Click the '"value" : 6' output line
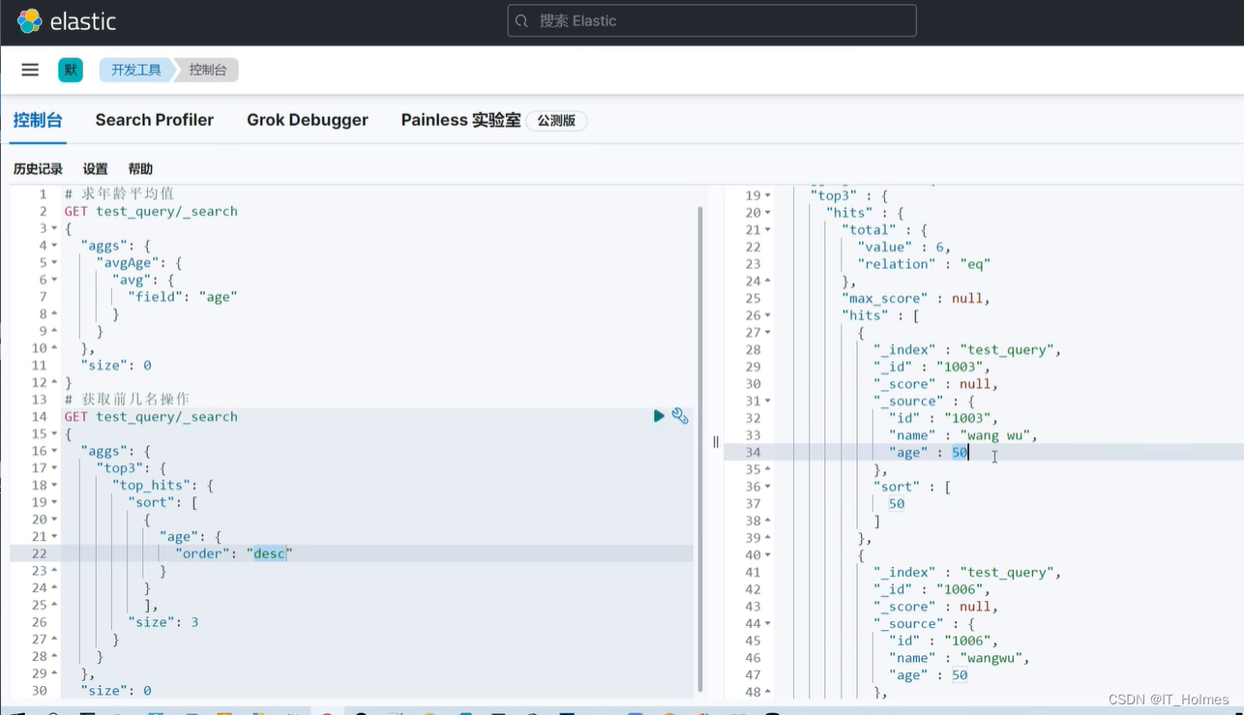 [x=904, y=247]
